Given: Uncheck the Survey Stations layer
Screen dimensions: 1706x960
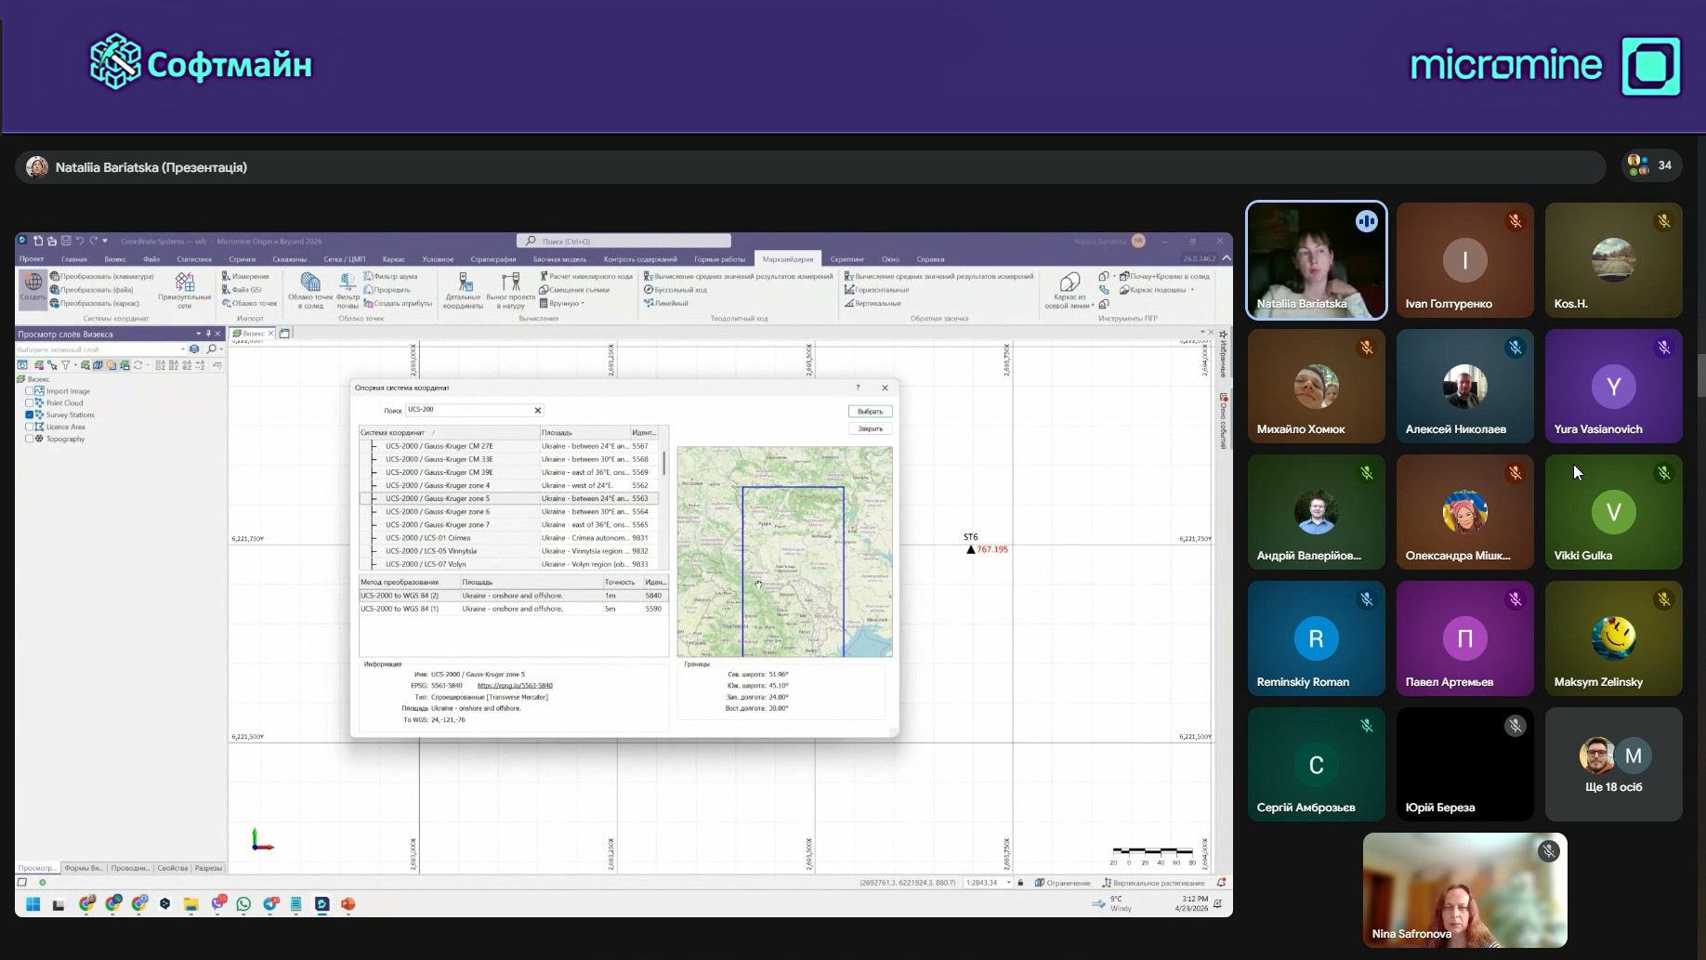Looking at the screenshot, I should (30, 415).
